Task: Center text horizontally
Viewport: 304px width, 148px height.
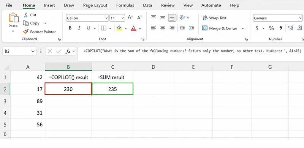Action: 163,28
